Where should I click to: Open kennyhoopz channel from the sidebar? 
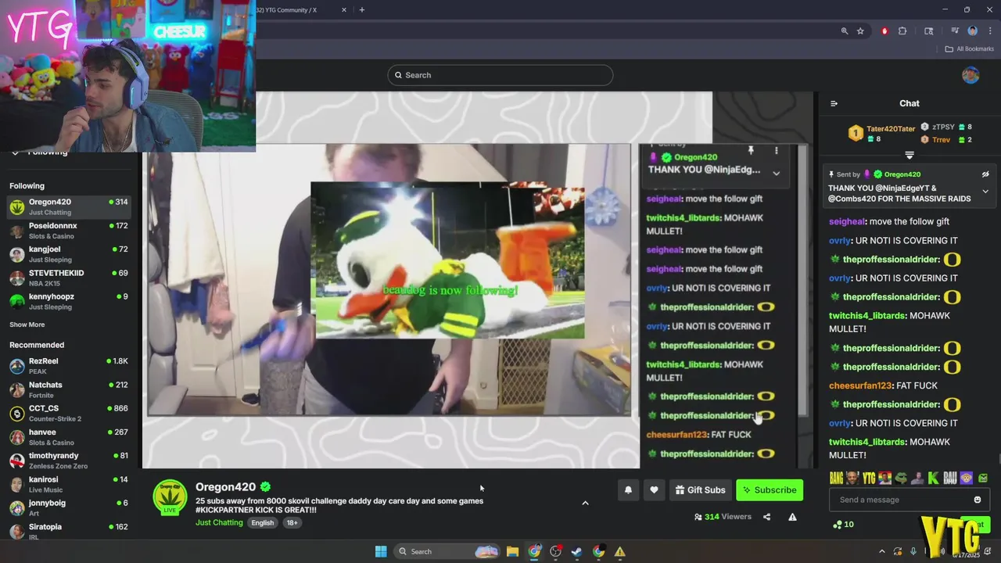(x=69, y=301)
